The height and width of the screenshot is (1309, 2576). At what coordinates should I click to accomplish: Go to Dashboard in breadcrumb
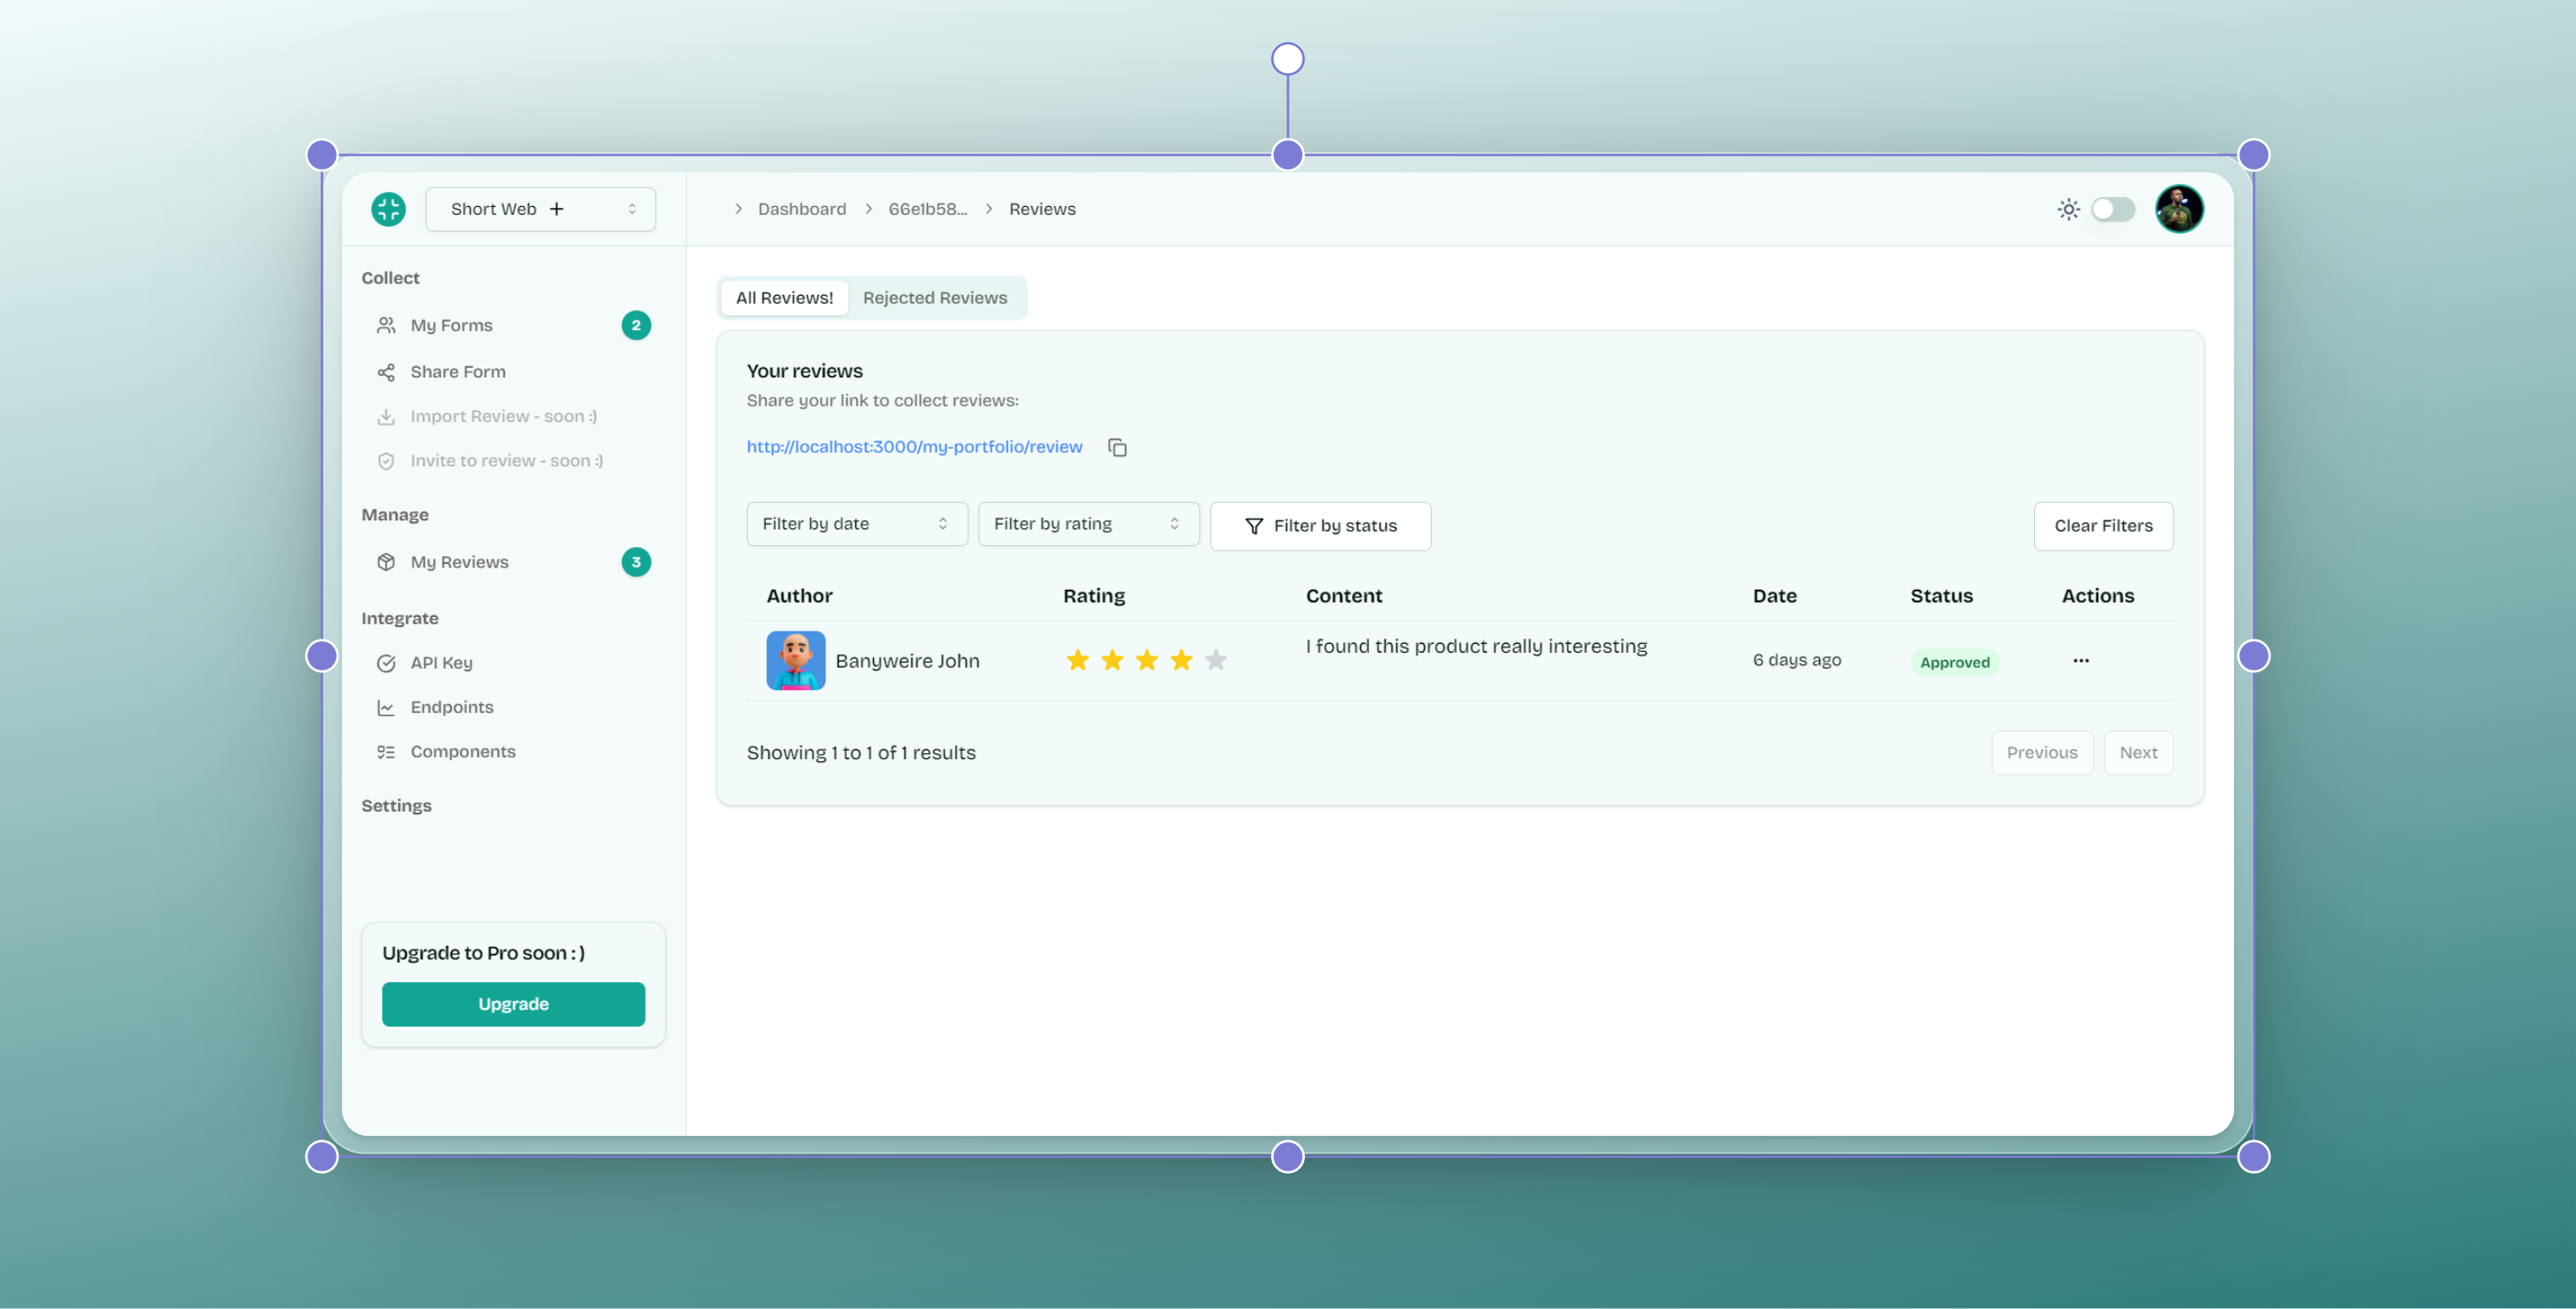[x=802, y=209]
